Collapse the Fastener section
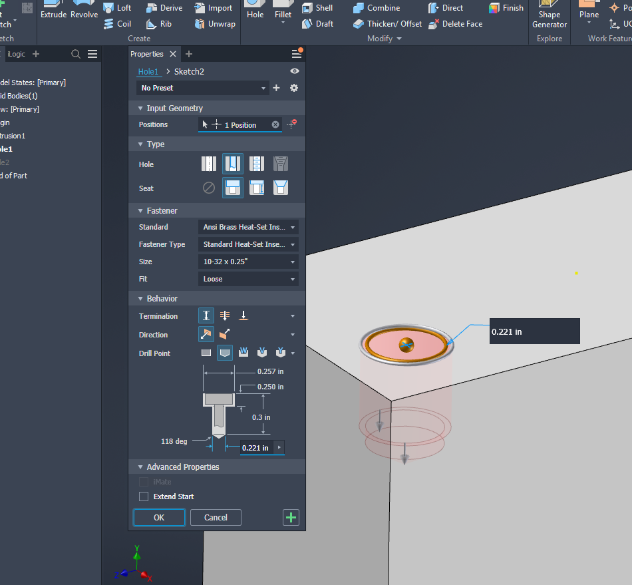 140,210
